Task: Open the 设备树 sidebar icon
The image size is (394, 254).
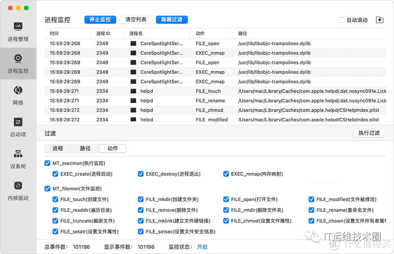Action: (18, 154)
